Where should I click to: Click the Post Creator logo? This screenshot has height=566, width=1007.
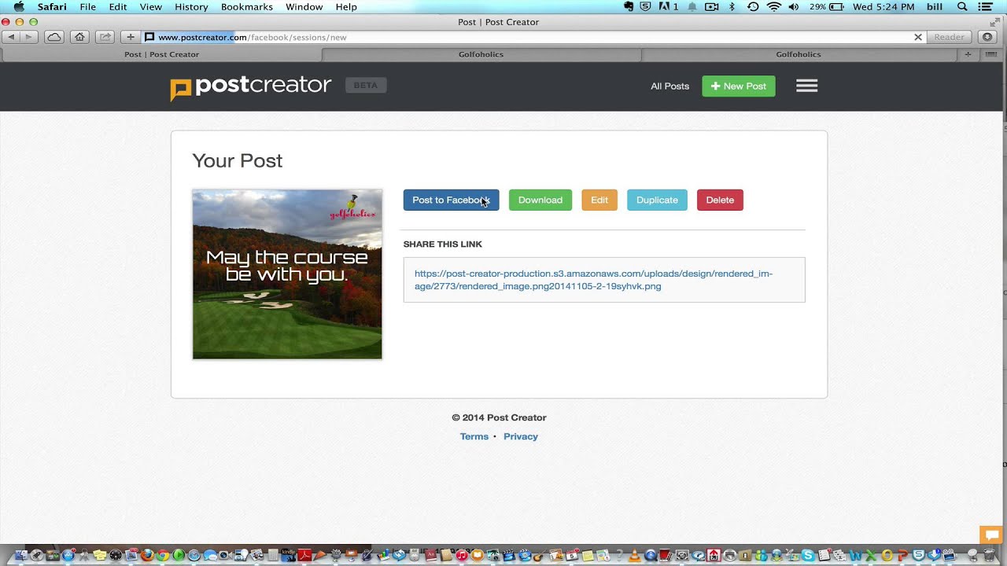pyautogui.click(x=251, y=86)
